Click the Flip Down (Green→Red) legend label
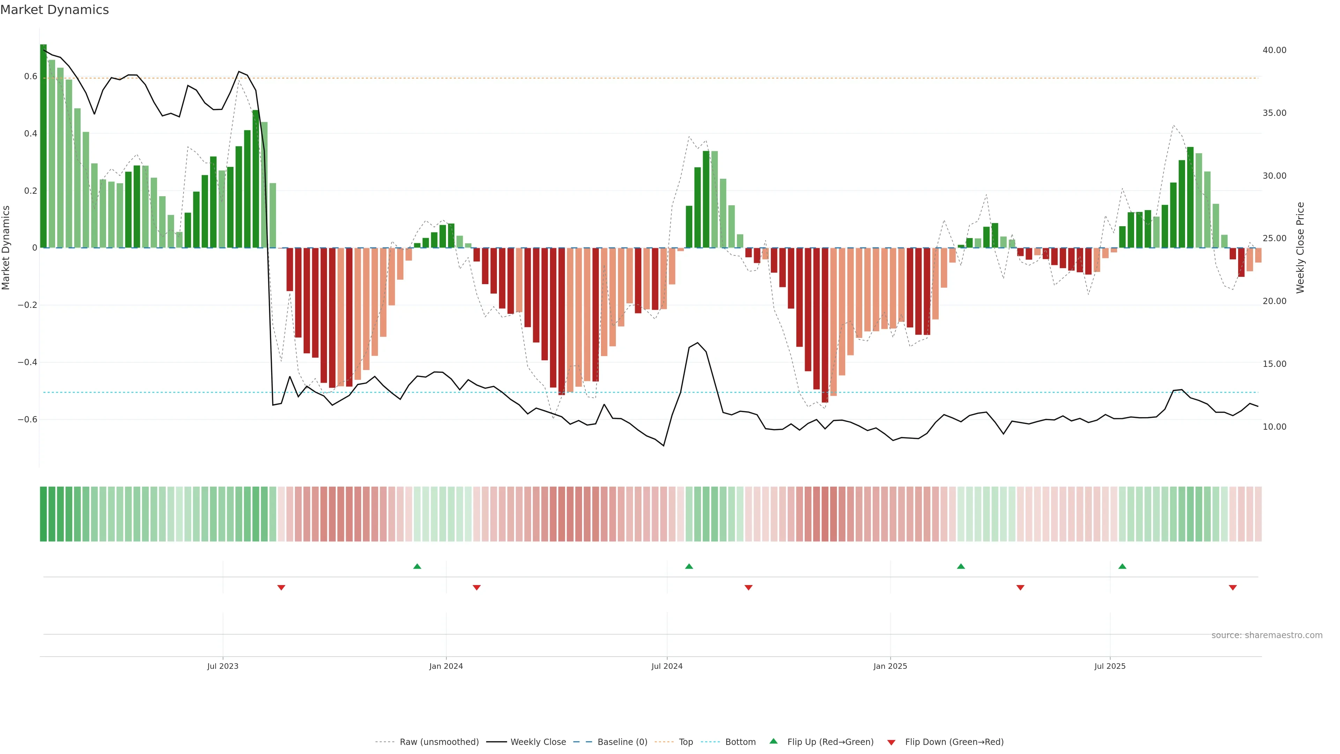The height and width of the screenshot is (754, 1340). (x=954, y=742)
